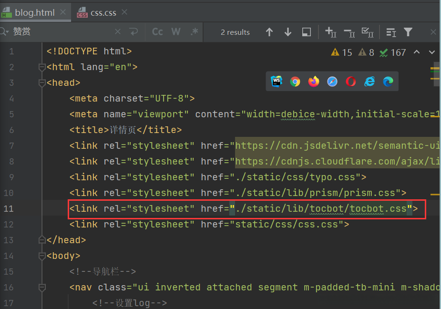Screen dimensions: 441x309
Task: Close the blog.html tab
Action: click(x=63, y=12)
